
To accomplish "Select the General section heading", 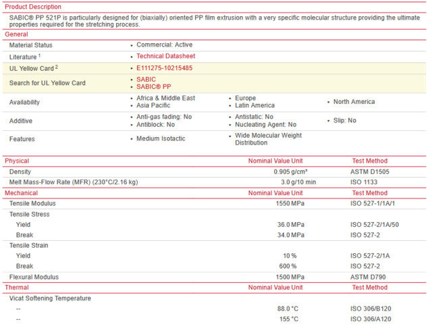I will [x=16, y=34].
